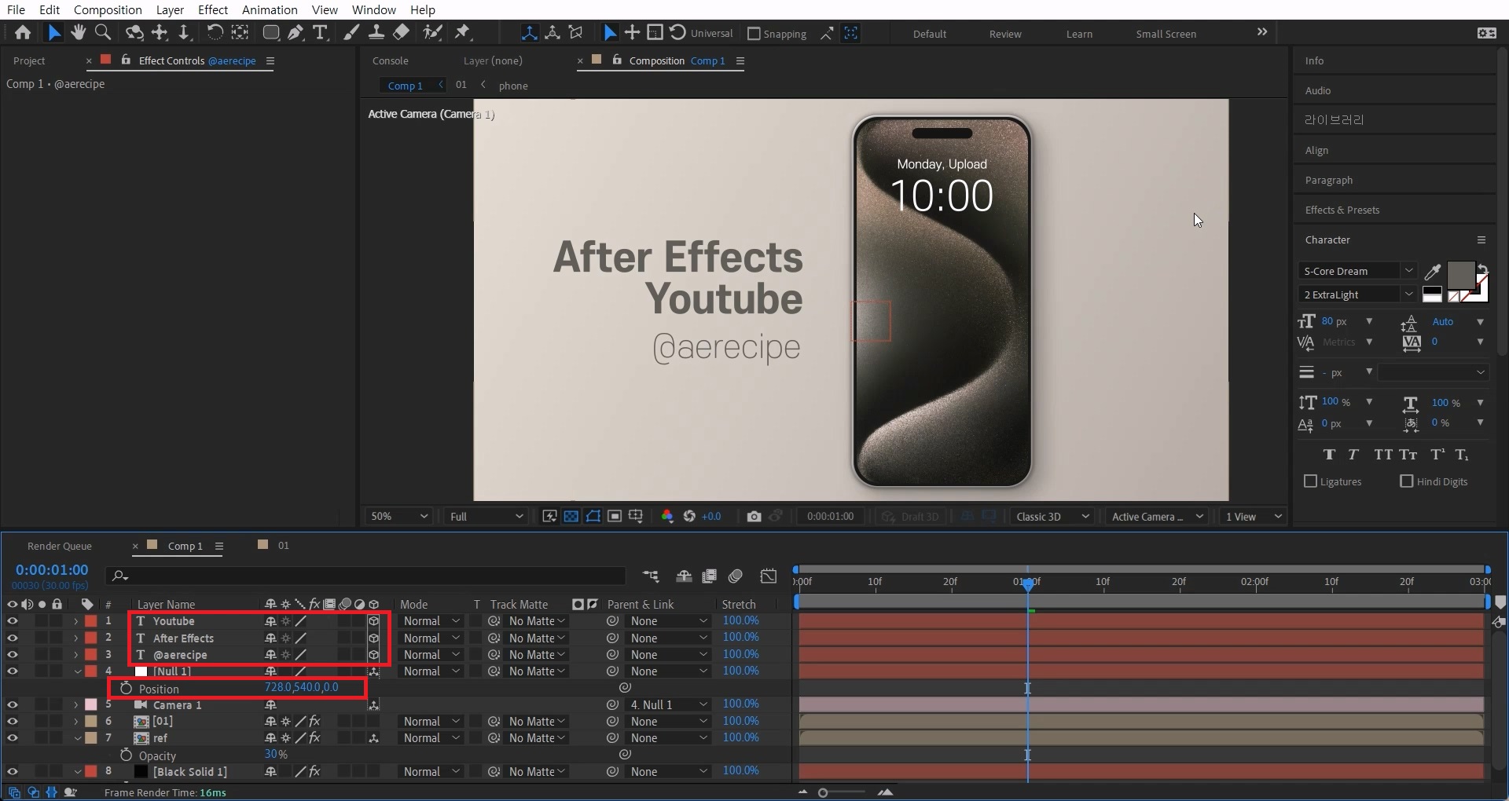Open Camera 1 parent dropdown showing Null 1
This screenshot has width=1509, height=801.
pyautogui.click(x=669, y=705)
